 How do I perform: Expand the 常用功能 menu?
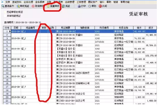(125, 2)
